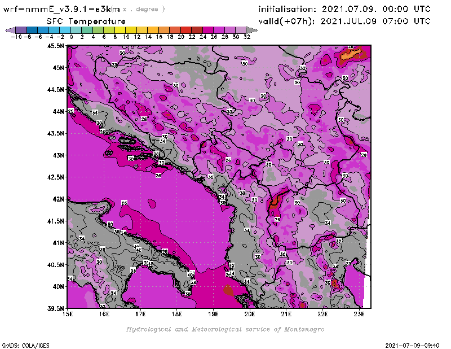
Task: Click the magenta swatch between 24 and 26
Action: coord(208,30)
